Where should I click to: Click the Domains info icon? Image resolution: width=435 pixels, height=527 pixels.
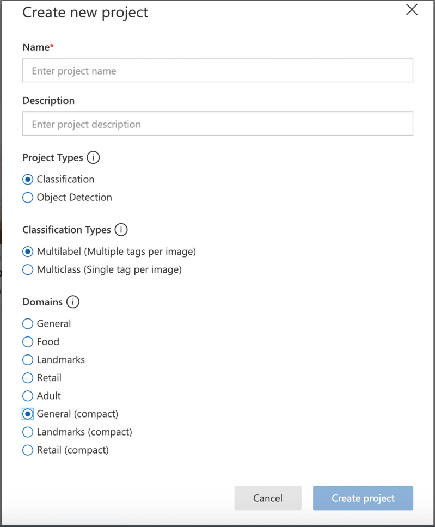pos(72,302)
